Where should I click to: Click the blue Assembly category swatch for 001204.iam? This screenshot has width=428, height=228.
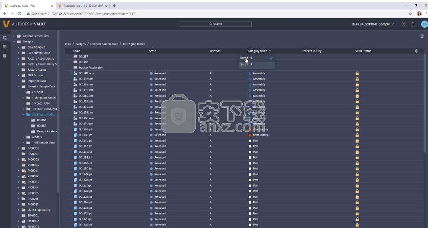[250, 73]
